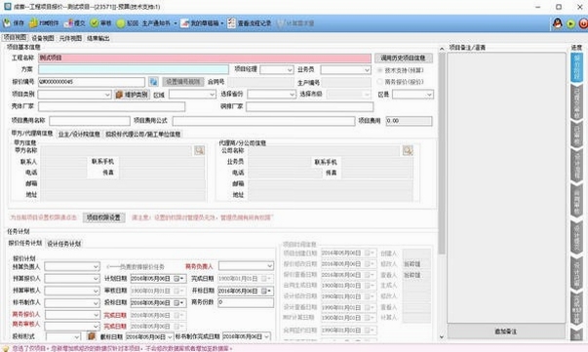Switch to 结果输出 tab
The width and height of the screenshot is (588, 352).
pos(98,38)
